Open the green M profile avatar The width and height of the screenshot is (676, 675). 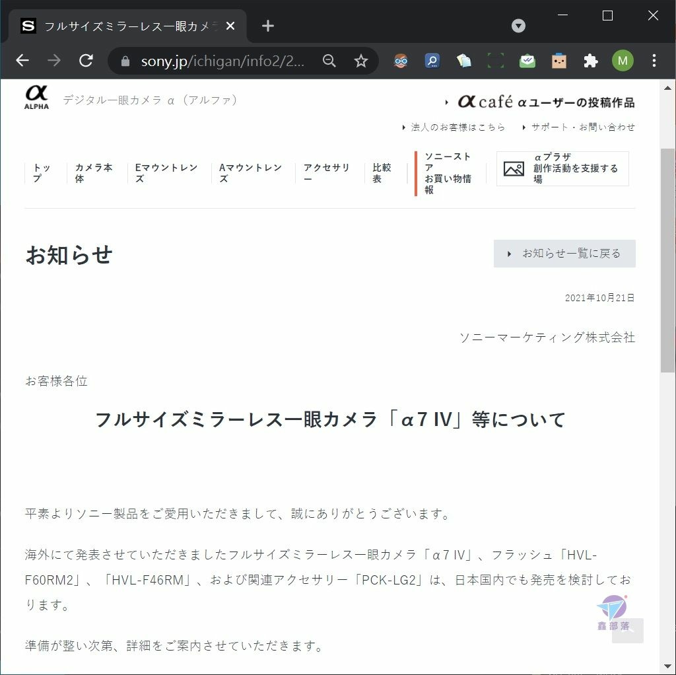pos(623,61)
